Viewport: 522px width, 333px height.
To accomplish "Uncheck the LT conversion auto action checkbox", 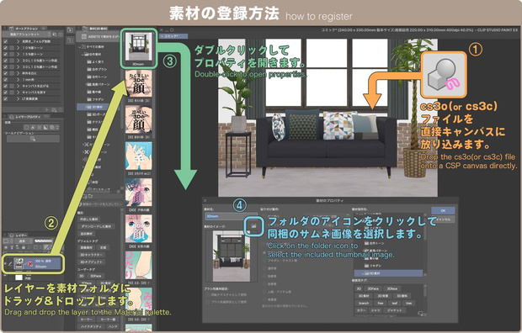I will (x=5, y=98).
